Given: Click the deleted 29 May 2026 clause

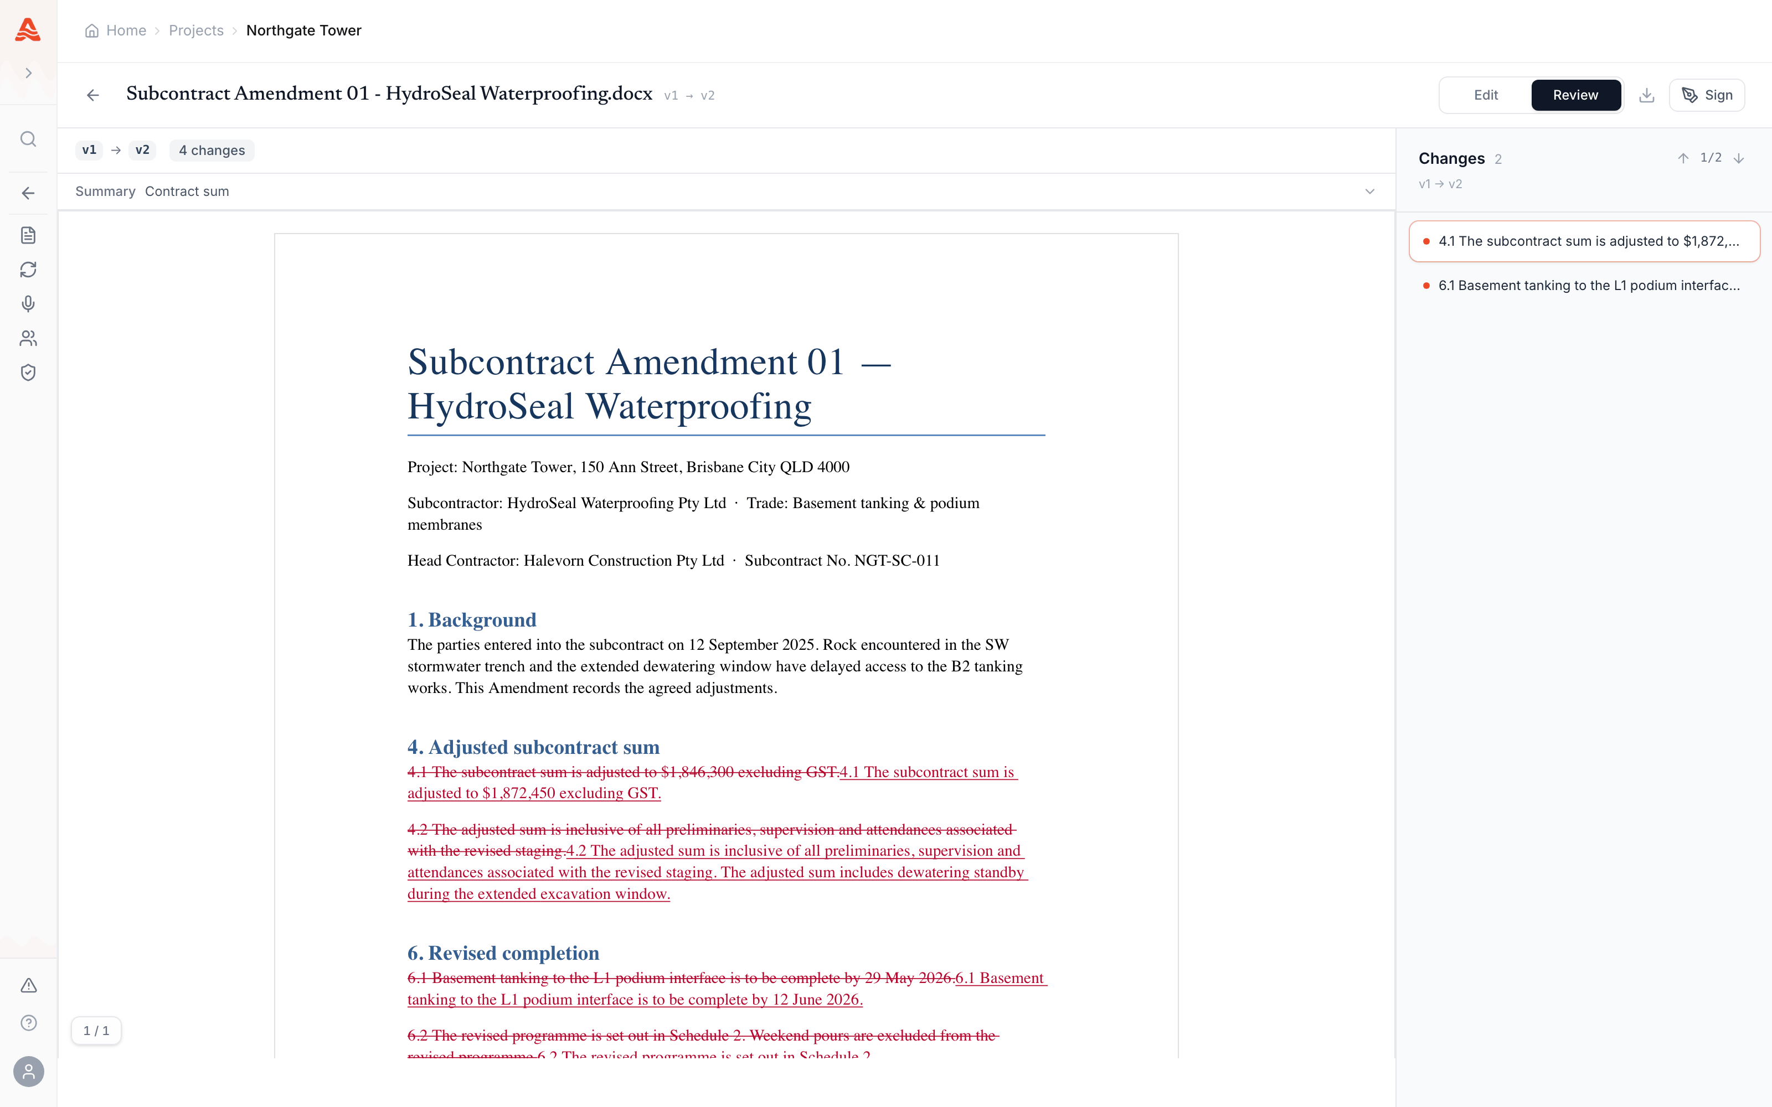Looking at the screenshot, I should point(681,978).
